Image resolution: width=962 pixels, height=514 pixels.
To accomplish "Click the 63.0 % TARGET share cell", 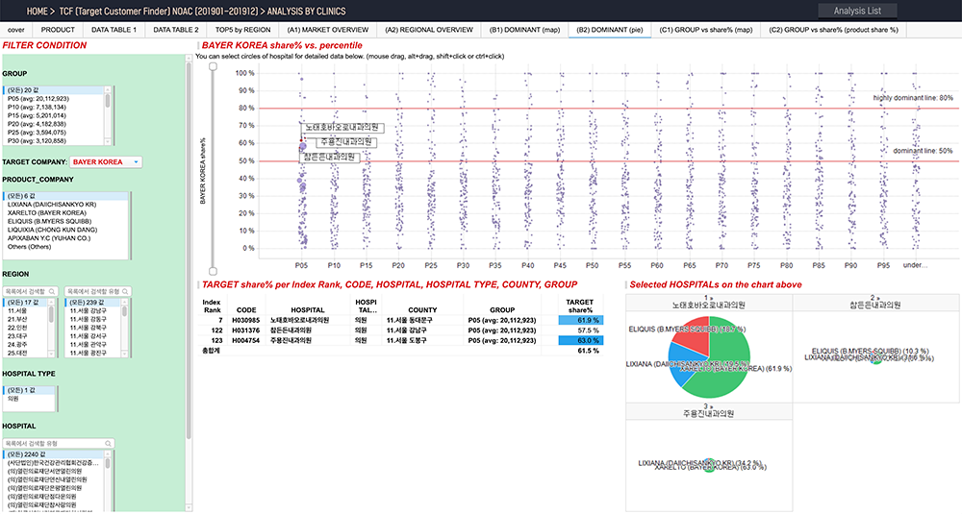I will (581, 340).
